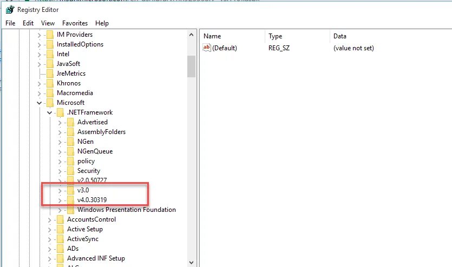452x267 pixels.
Task: Click the NGenQueue folder icon
Action: pos(71,151)
